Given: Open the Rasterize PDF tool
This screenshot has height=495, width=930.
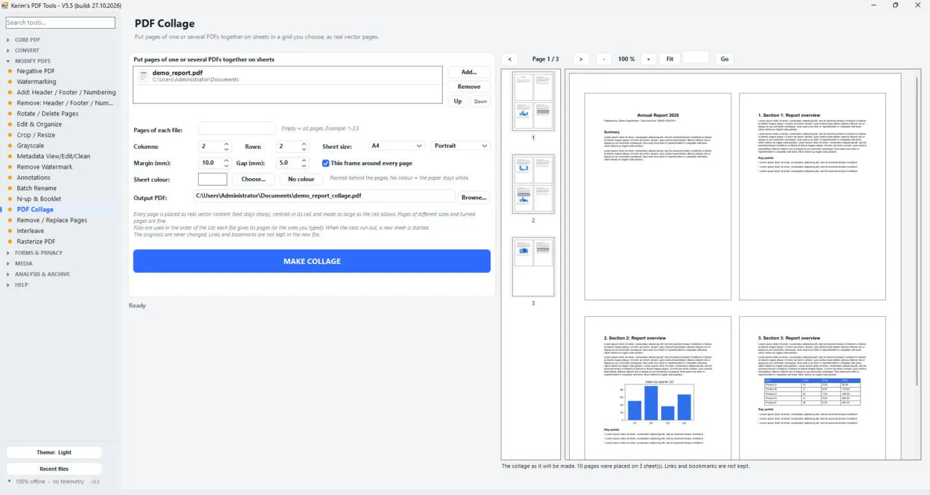Looking at the screenshot, I should click(36, 241).
